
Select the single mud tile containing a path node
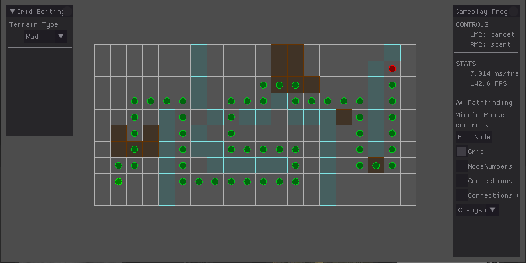pyautogui.click(x=376, y=166)
